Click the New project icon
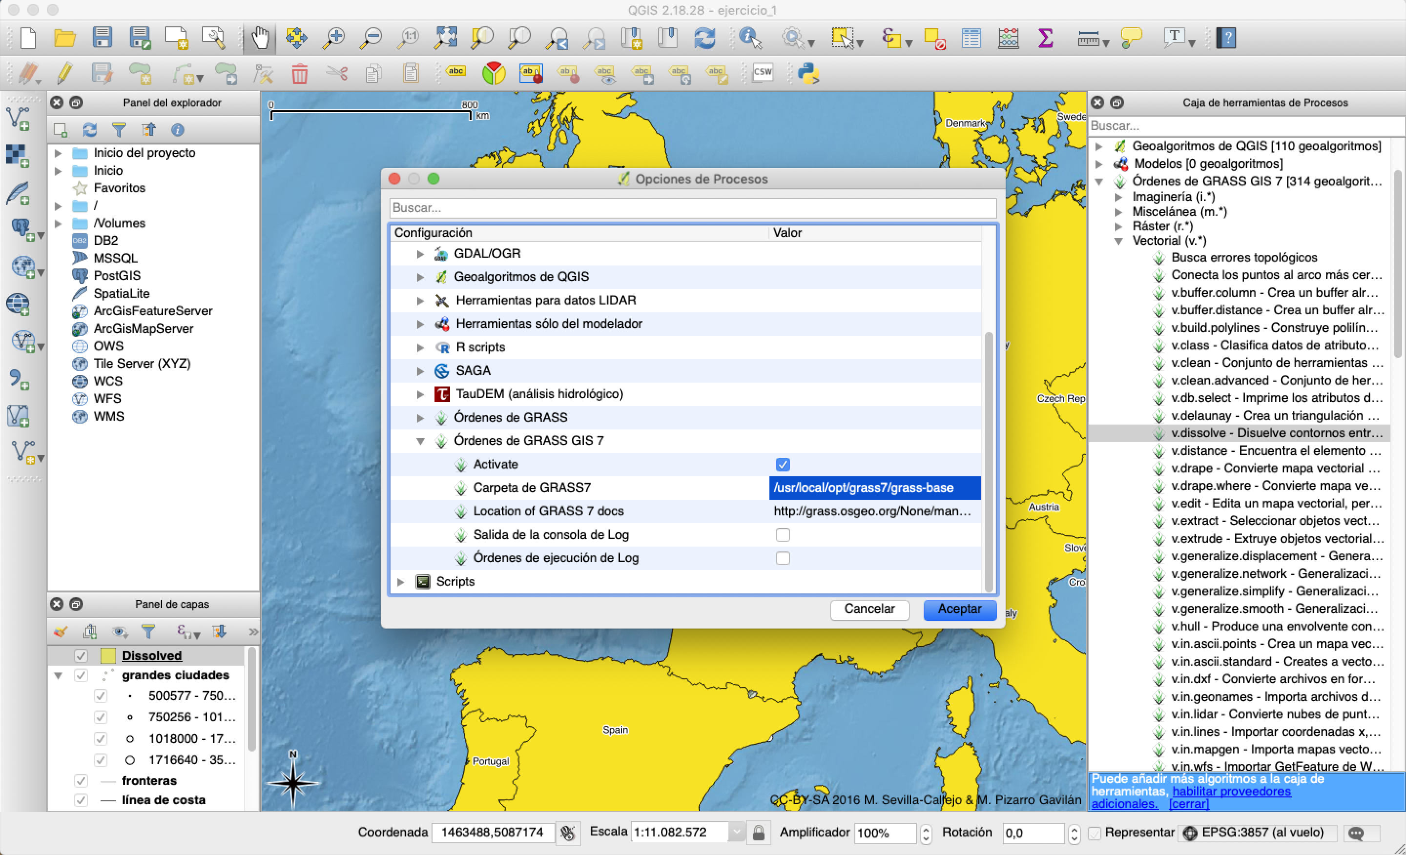Image resolution: width=1406 pixels, height=855 pixels. click(28, 38)
